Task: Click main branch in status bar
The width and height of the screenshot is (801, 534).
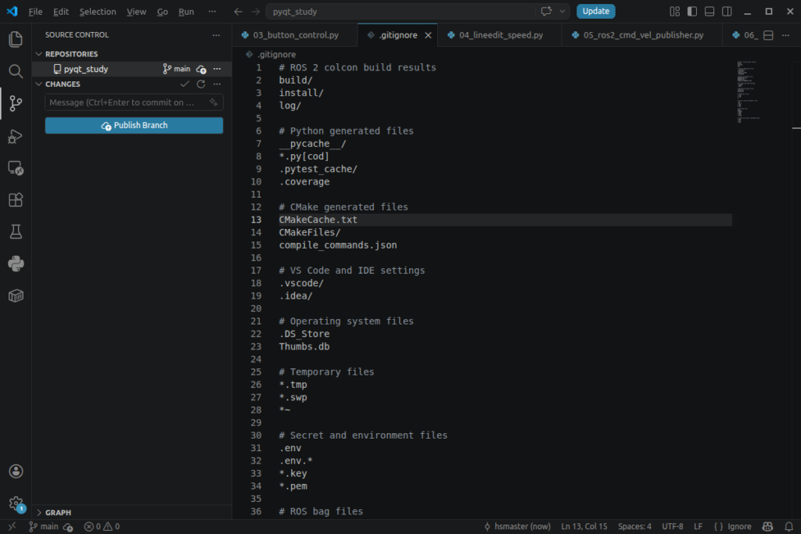Action: coord(44,526)
